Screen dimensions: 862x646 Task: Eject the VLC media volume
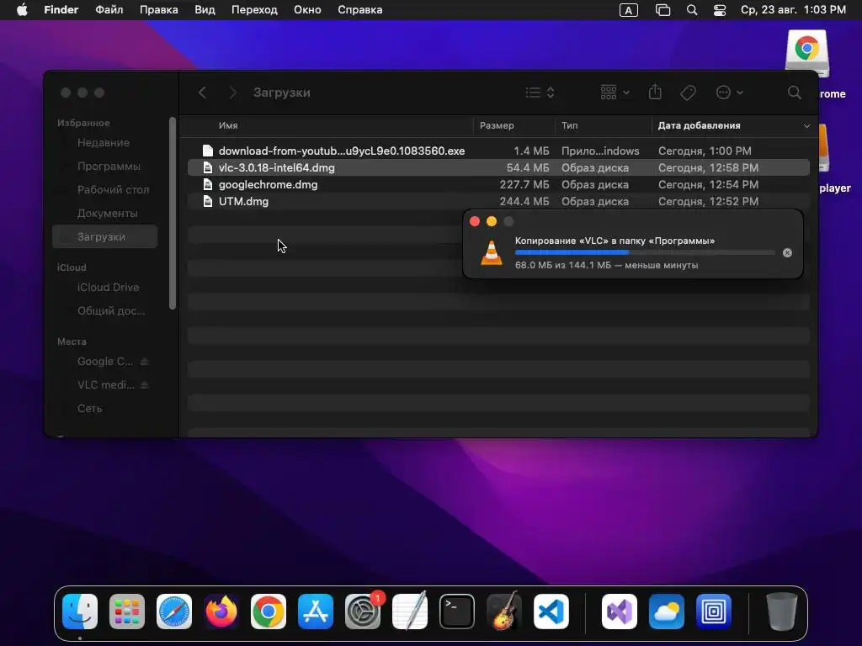(x=144, y=385)
